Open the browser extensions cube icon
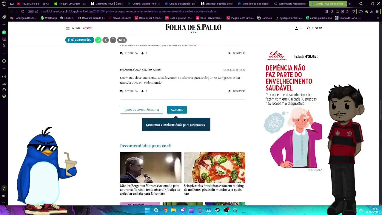Screen dimensions: 382x215 pos(361,11)
